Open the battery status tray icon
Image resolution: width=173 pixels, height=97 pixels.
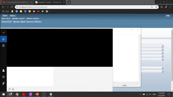[x=144, y=94]
